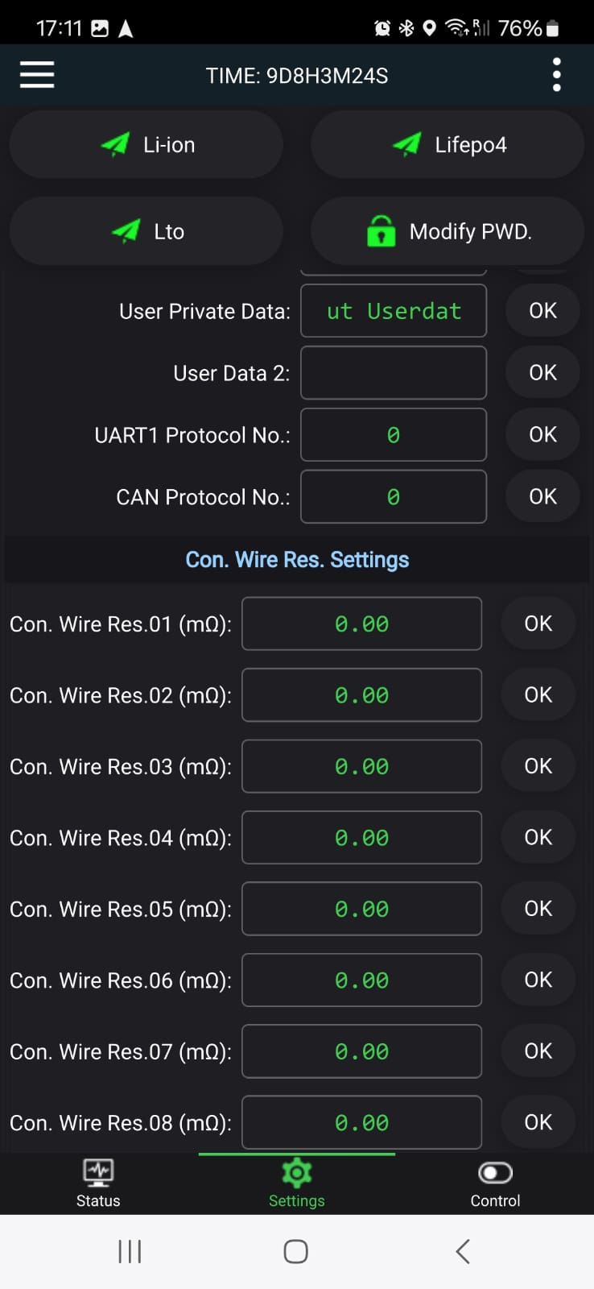
Task: Select the Lto battery preset
Action: click(146, 231)
